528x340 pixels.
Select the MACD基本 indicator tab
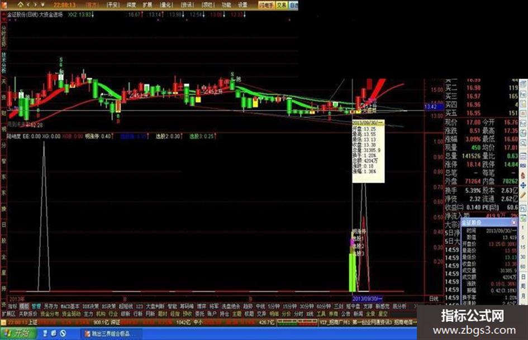pos(70,307)
